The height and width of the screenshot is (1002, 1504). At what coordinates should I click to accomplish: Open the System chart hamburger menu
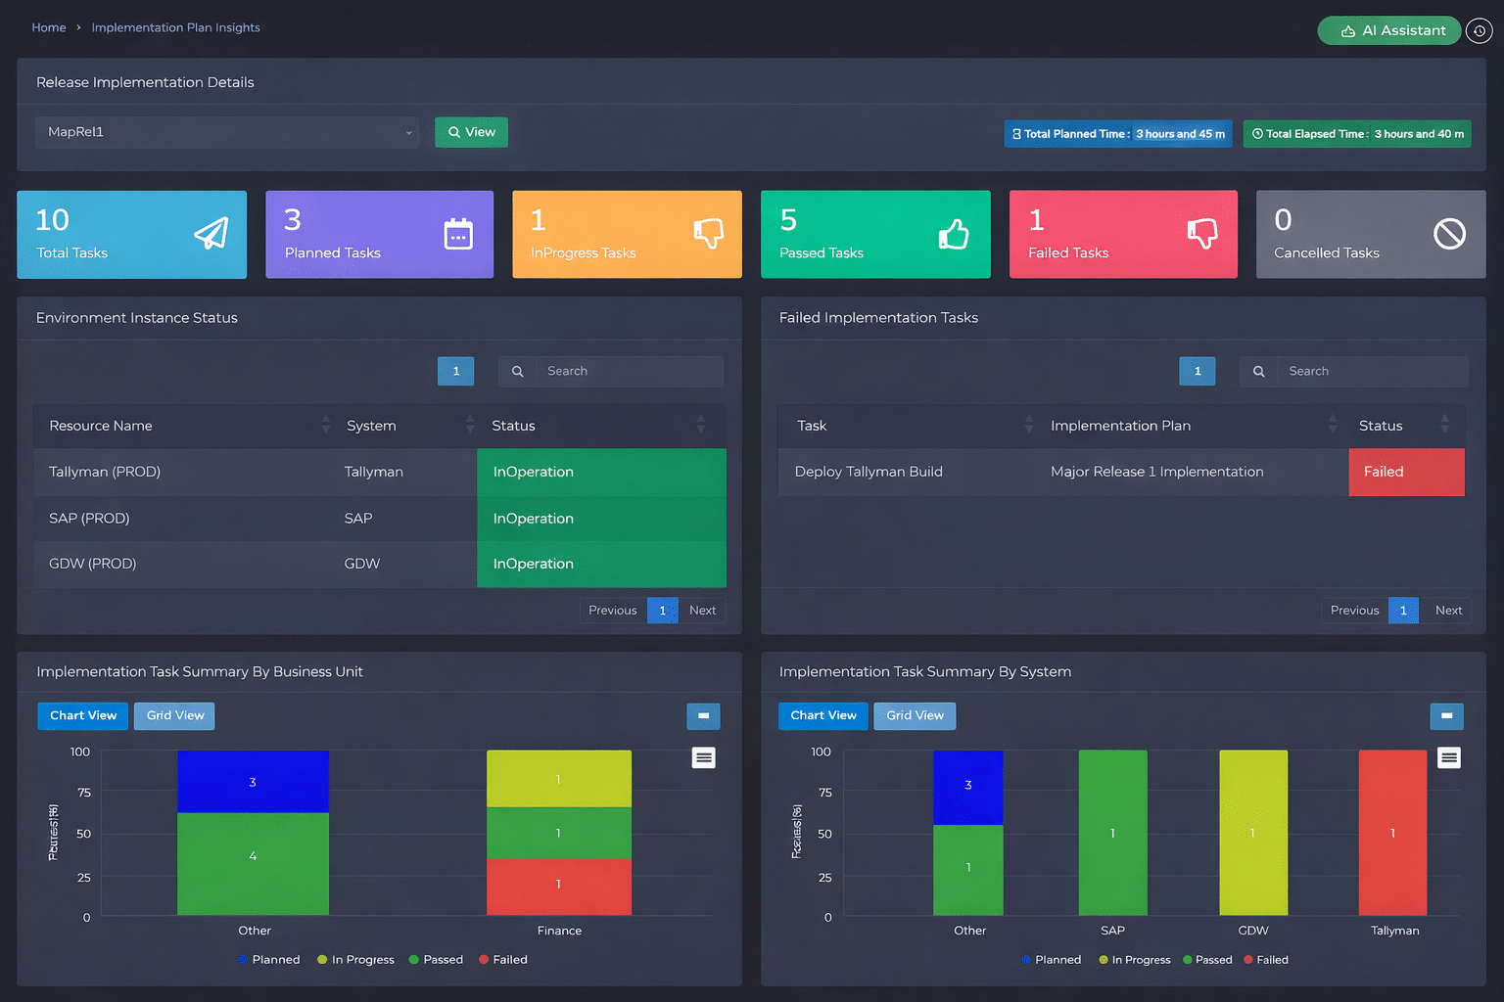click(1449, 757)
